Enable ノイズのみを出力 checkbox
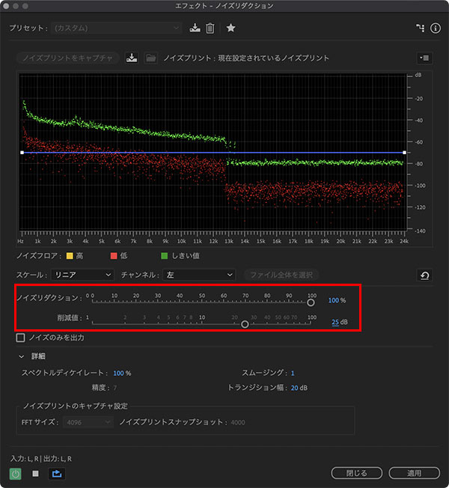The image size is (449, 488). click(x=20, y=338)
